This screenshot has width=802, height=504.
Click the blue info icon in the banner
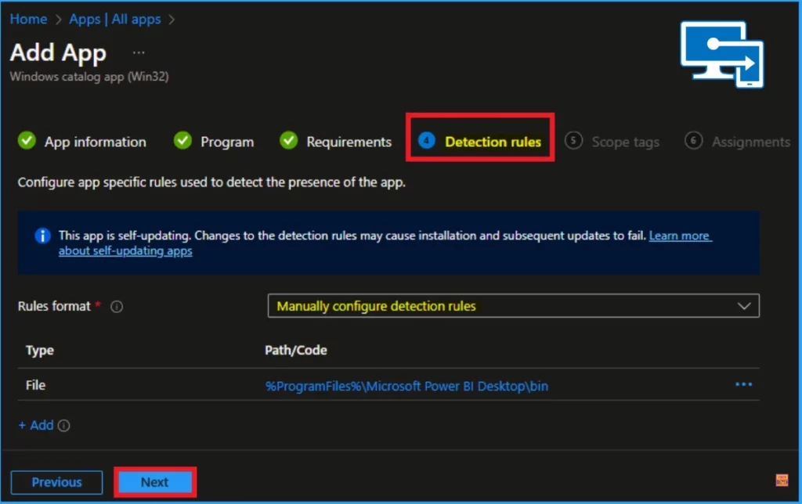pos(42,236)
